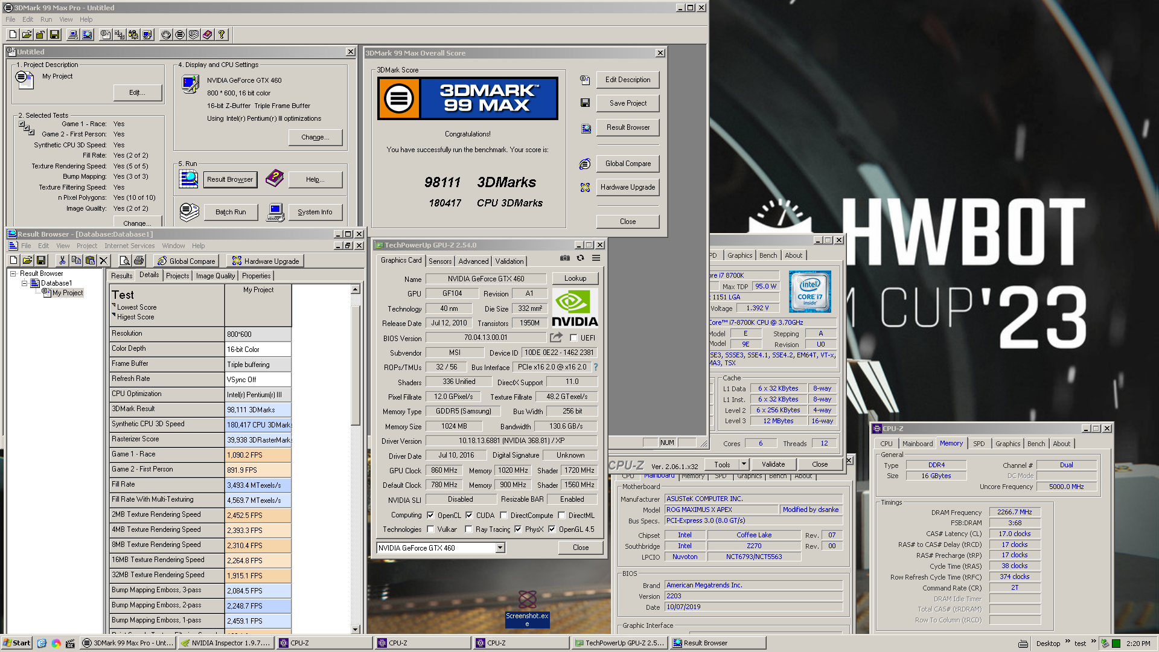
Task: Collapse Result Browser tree root node
Action: (x=13, y=273)
